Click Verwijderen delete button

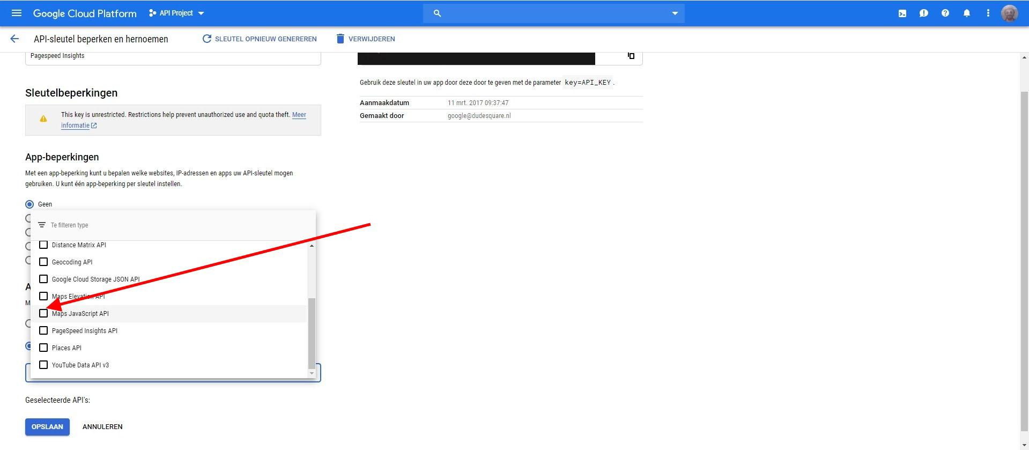[366, 39]
